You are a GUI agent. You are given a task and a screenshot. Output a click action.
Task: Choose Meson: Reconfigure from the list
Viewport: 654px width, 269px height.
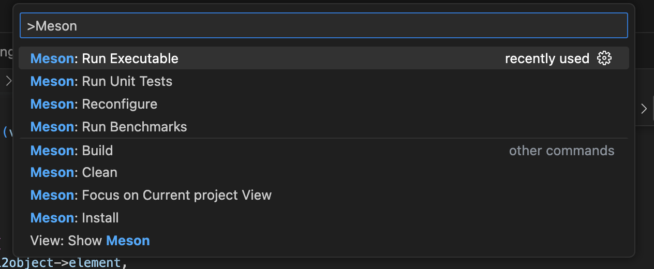(94, 104)
